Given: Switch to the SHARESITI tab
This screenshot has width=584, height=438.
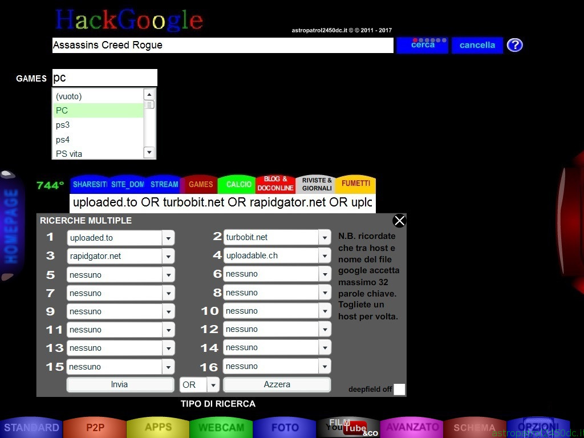Looking at the screenshot, I should click(90, 184).
